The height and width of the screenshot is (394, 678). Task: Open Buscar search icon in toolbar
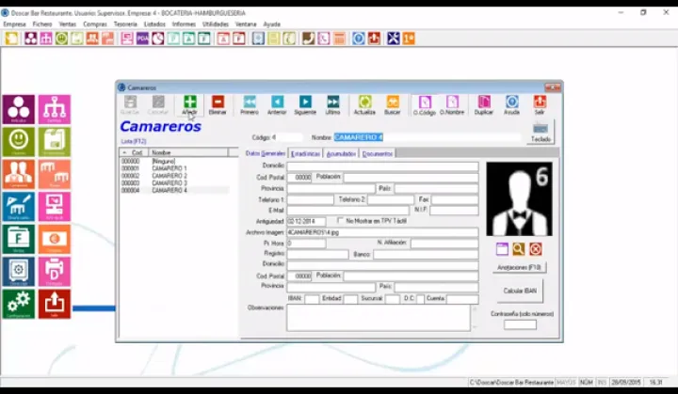[392, 102]
